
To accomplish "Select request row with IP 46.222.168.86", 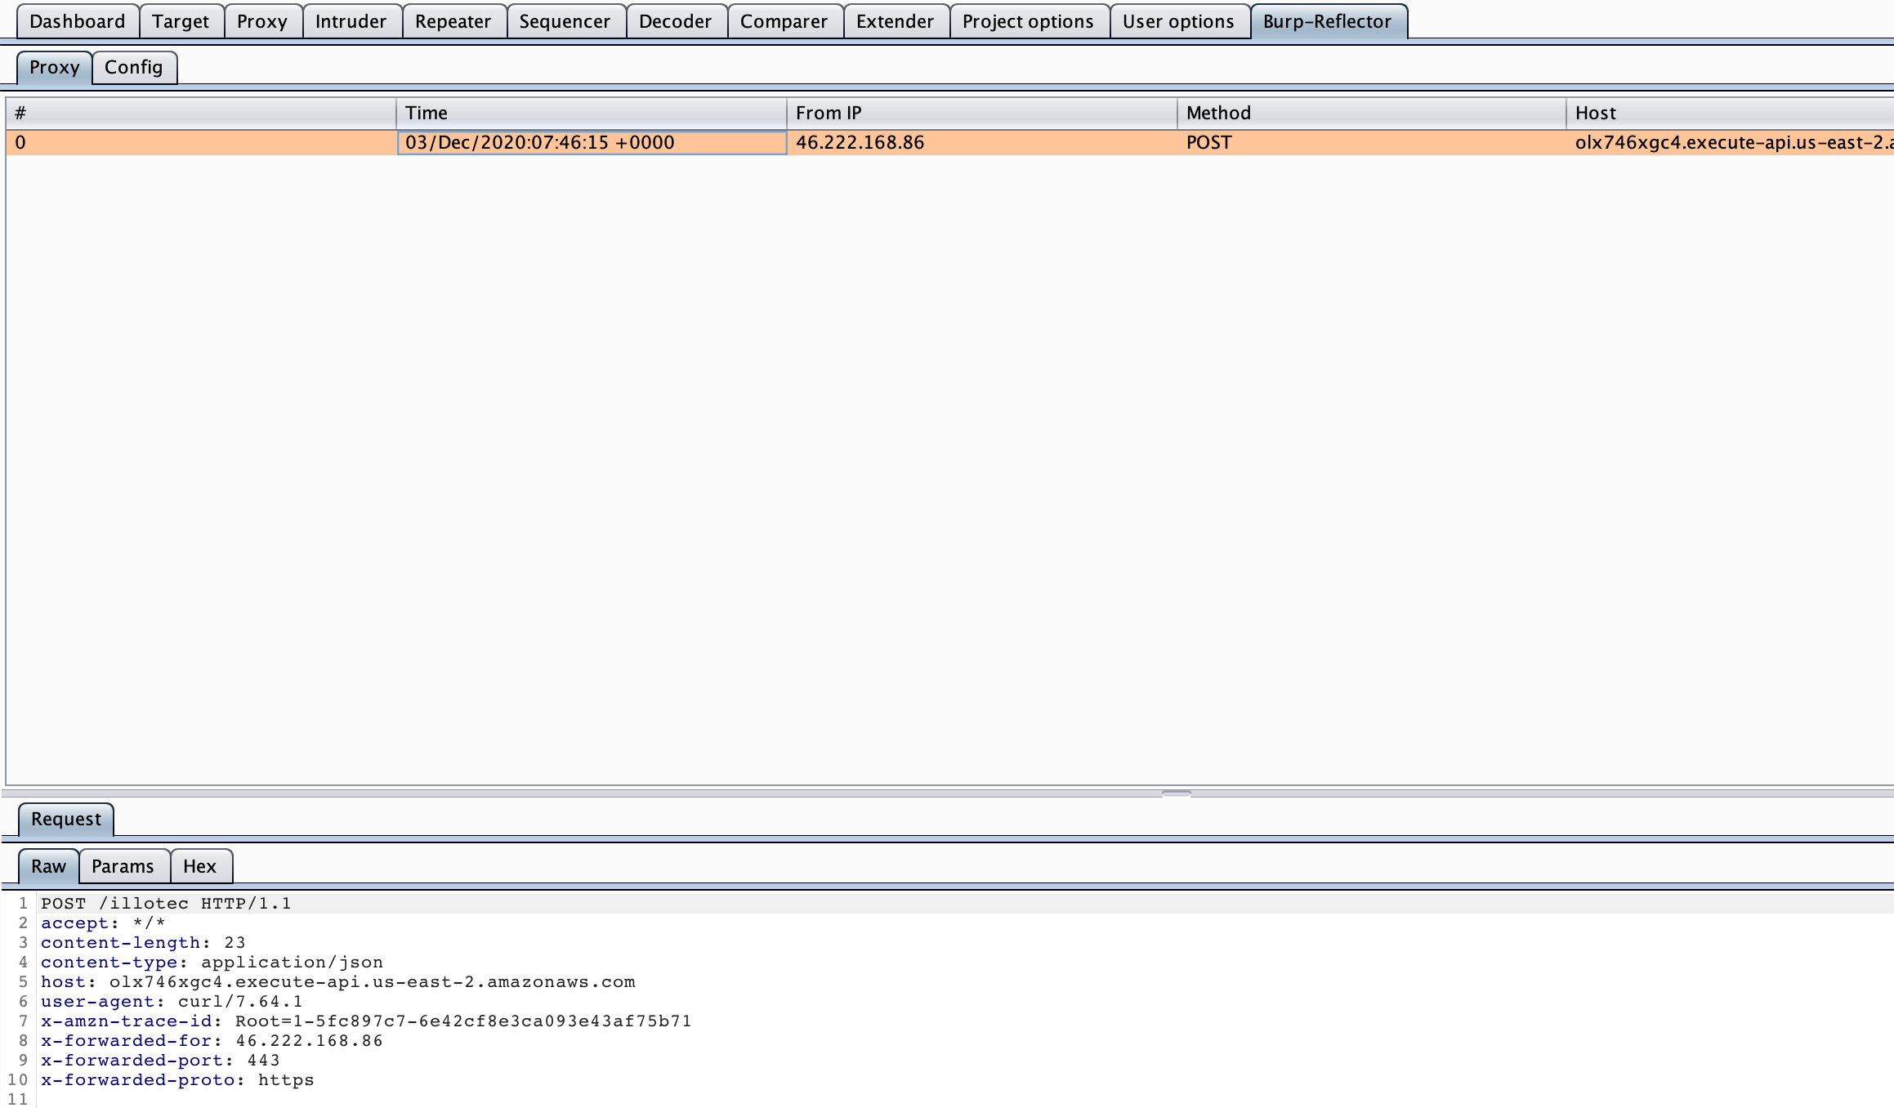I will [860, 142].
